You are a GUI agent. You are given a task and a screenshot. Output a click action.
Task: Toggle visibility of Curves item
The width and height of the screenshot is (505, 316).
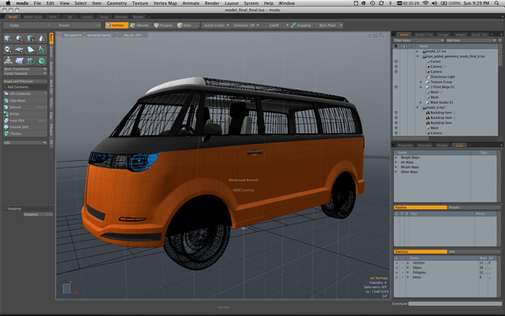(396, 62)
